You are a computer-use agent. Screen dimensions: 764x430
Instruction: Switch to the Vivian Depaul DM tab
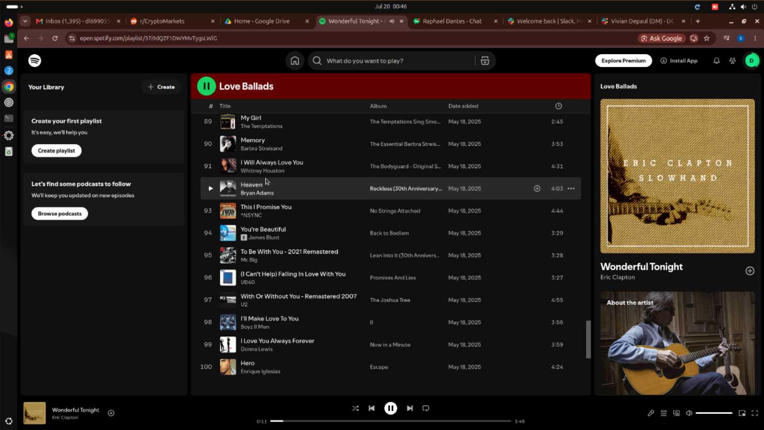[x=643, y=21]
